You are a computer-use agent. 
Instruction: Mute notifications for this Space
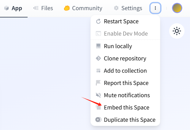tap(127, 95)
